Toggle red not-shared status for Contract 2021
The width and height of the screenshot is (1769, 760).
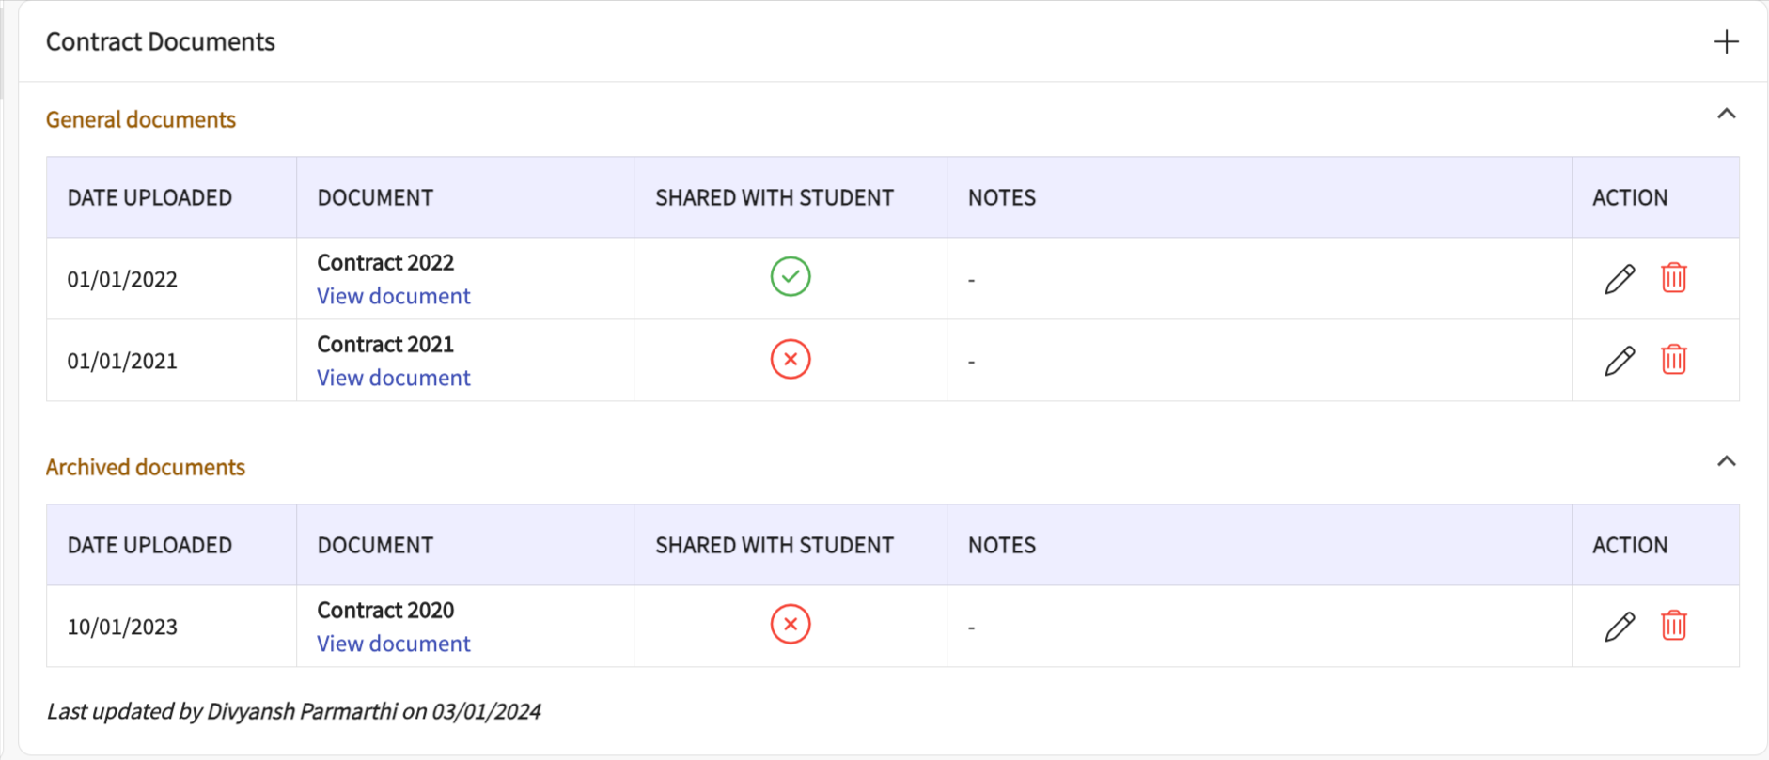pyautogui.click(x=791, y=359)
